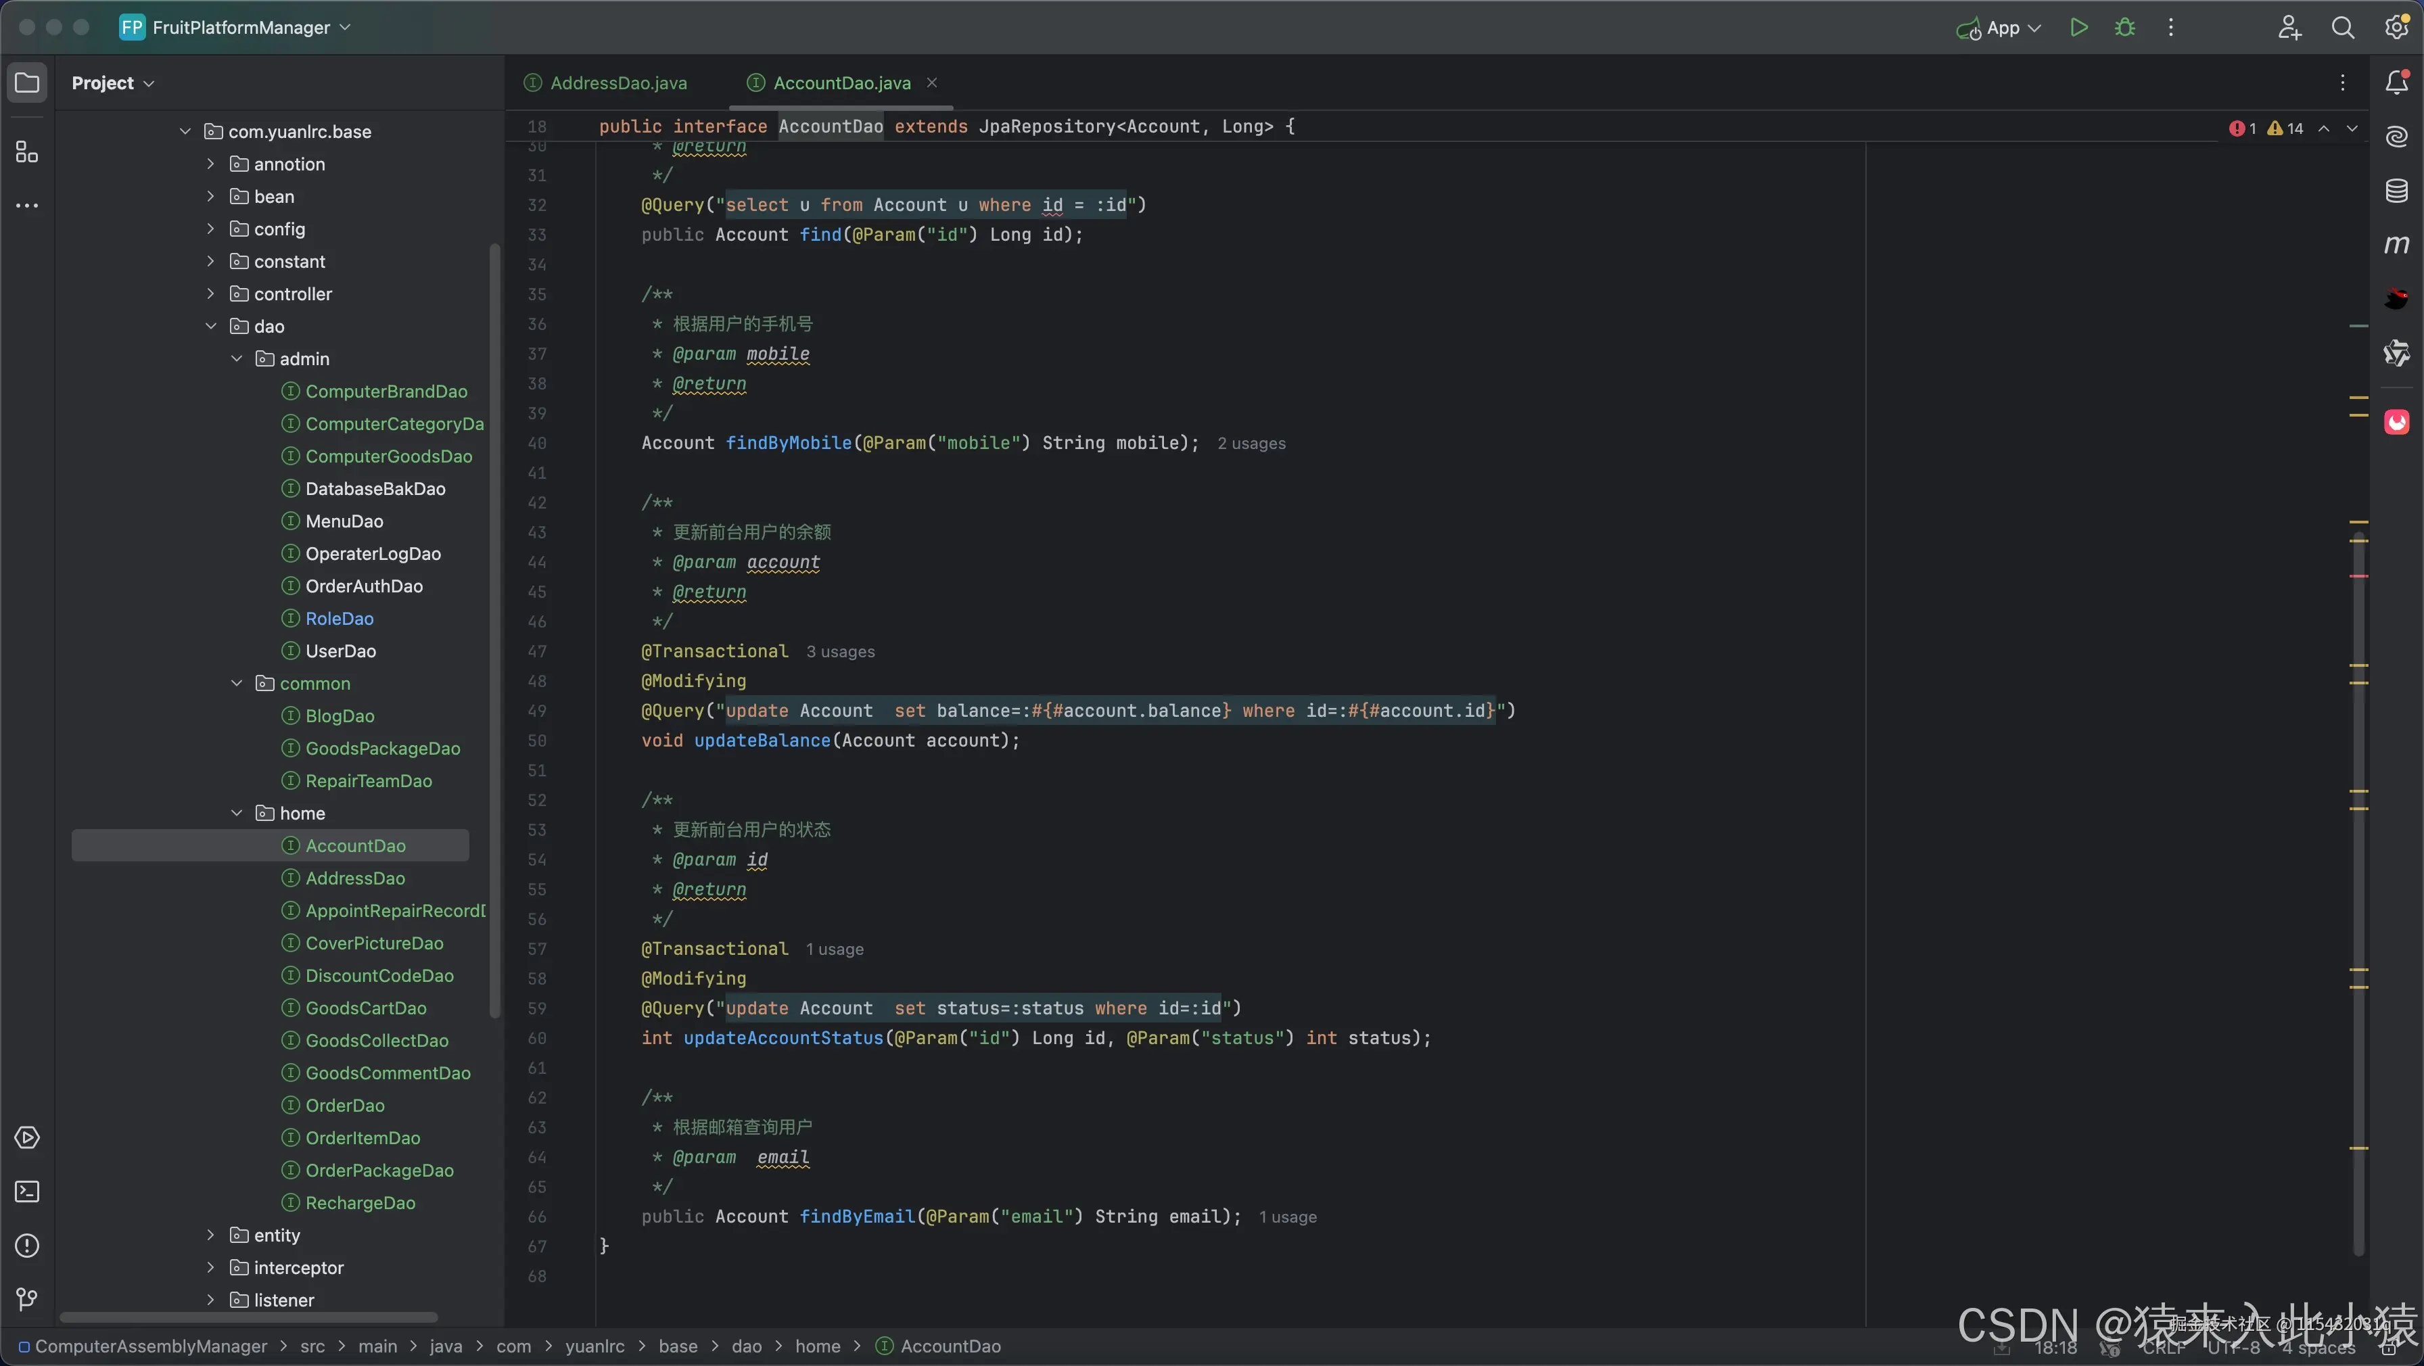The image size is (2424, 1366).
Task: Close the AccountDao.java tab
Action: [x=931, y=83]
